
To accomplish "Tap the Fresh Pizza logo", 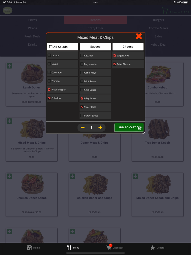I will click(7, 10).
